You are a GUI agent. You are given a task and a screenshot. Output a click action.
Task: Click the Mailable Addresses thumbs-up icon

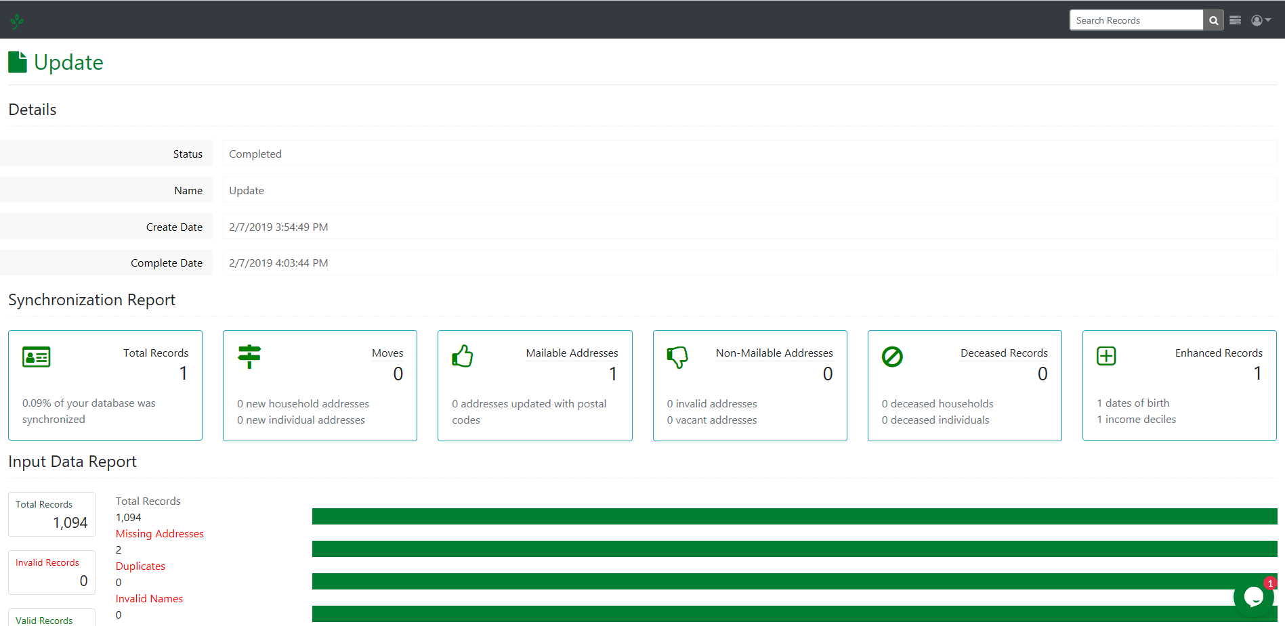pyautogui.click(x=463, y=356)
